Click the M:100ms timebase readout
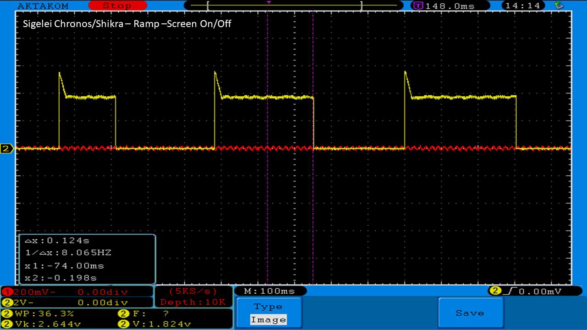Screen dimensions: 587x330 point(270,291)
